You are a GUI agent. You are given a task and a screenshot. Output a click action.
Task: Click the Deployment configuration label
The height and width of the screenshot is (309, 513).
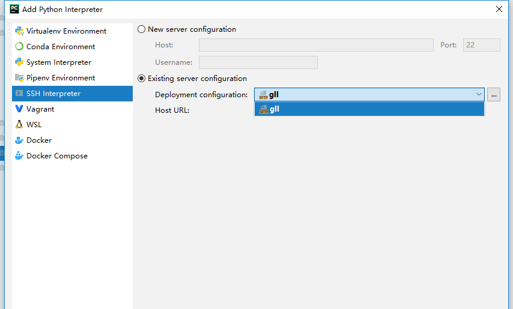[x=201, y=95]
